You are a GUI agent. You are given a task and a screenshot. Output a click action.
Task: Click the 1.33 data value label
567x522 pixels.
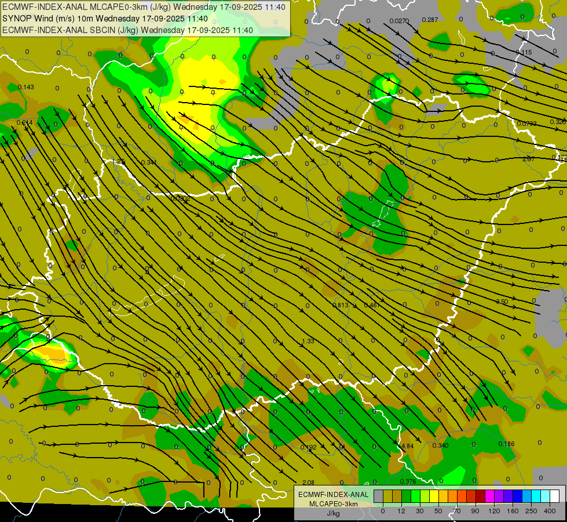(308, 341)
